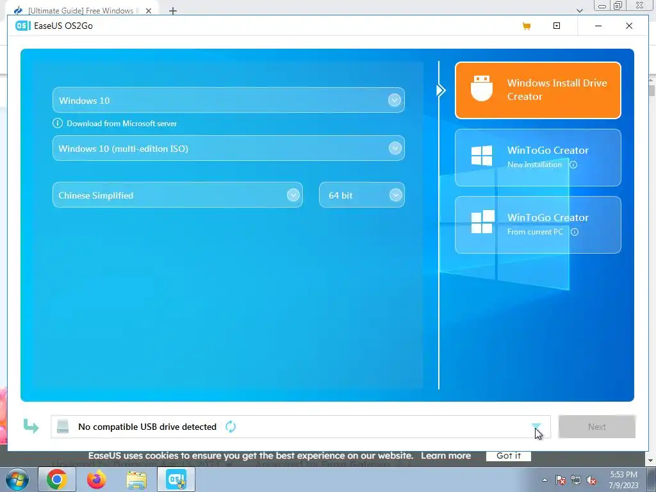Open the Chinese Simplified language dropdown

[x=293, y=195]
